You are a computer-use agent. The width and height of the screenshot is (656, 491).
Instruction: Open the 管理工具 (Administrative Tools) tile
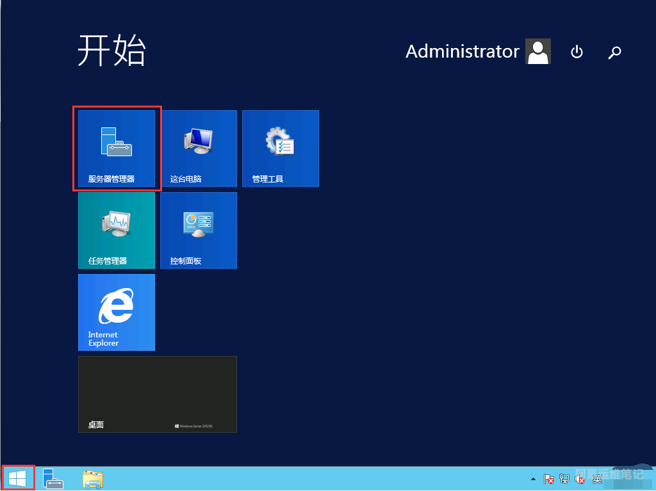tap(281, 149)
